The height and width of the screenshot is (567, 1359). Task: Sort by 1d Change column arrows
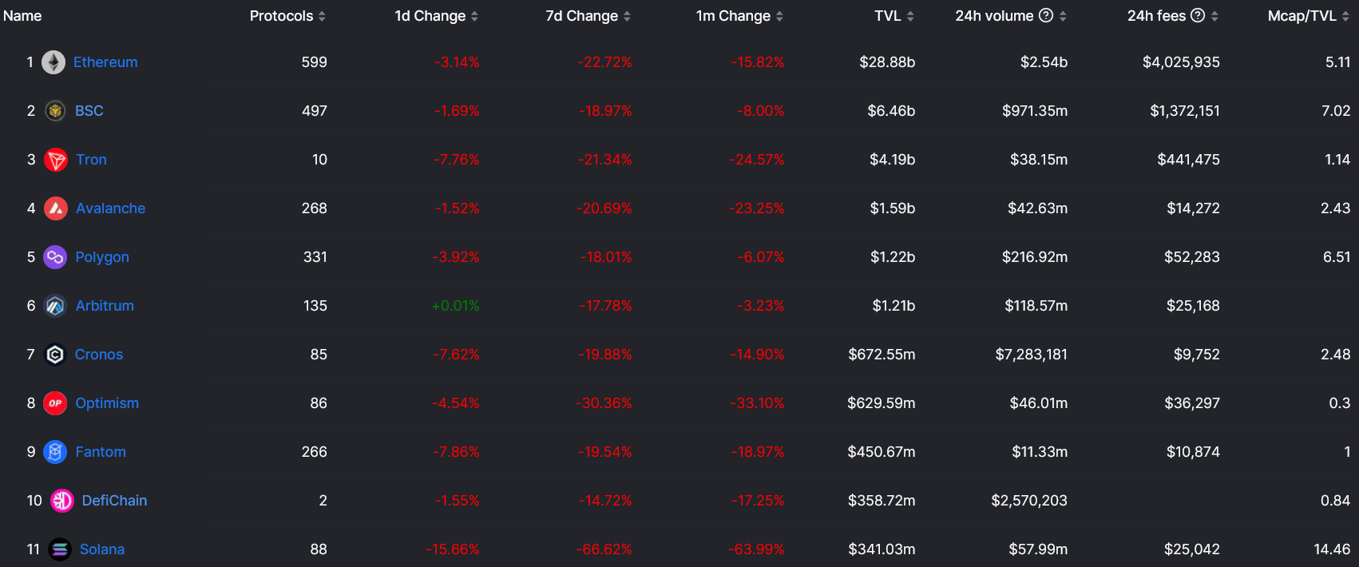click(x=474, y=16)
